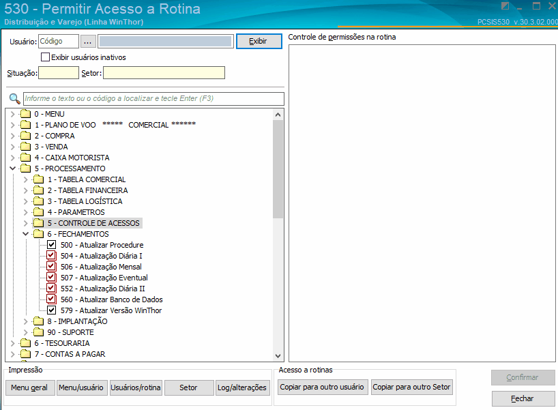The image size is (558, 410).
Task: Click folder icon of 1 - PLANO DE VOO
Action: pos(26,125)
